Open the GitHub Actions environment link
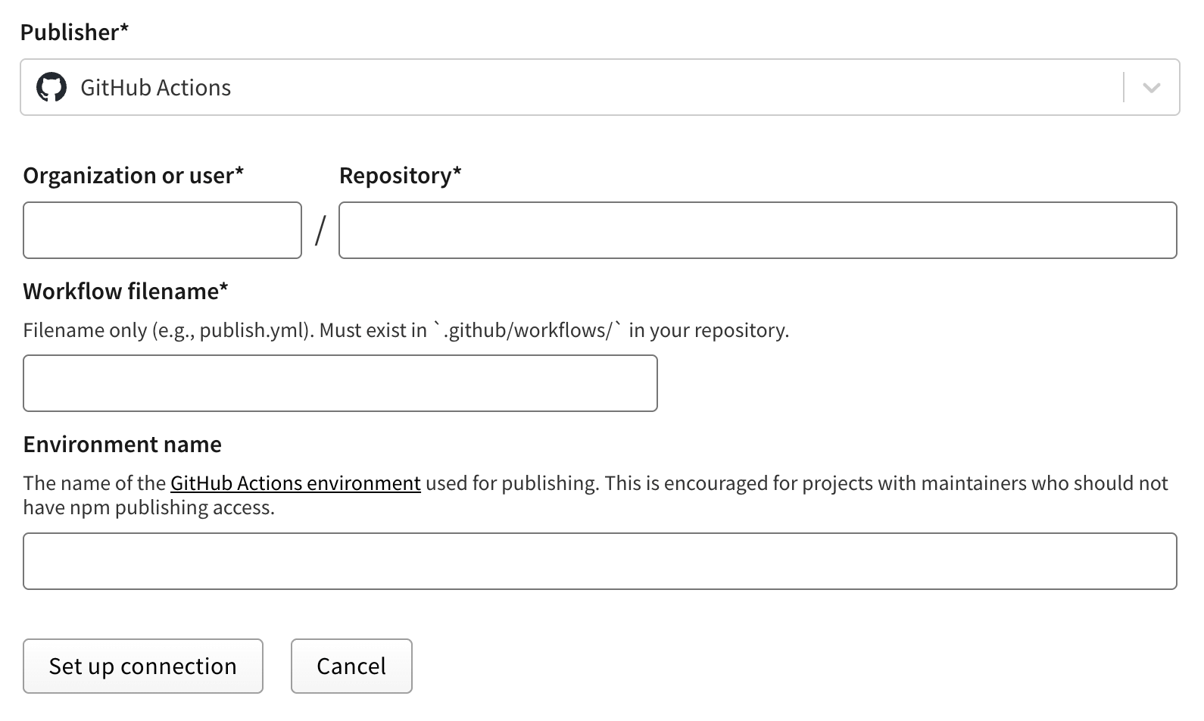 [295, 483]
